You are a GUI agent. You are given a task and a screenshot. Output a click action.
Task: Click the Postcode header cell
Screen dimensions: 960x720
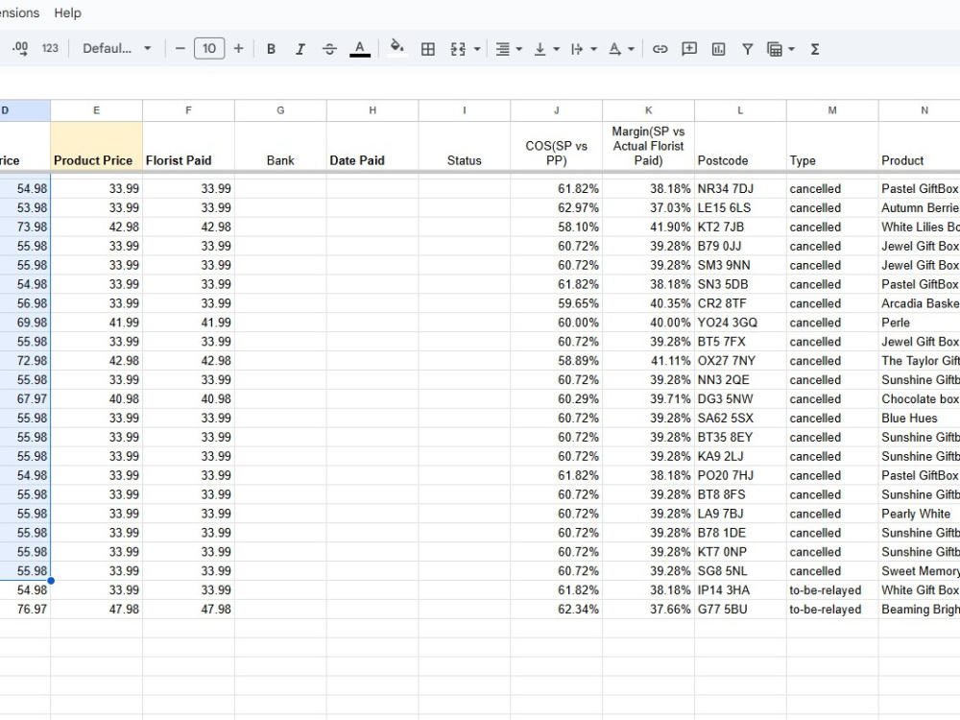click(x=740, y=146)
